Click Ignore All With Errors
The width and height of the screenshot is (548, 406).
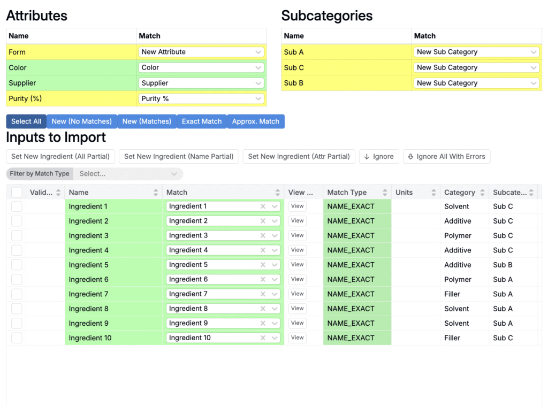point(447,156)
